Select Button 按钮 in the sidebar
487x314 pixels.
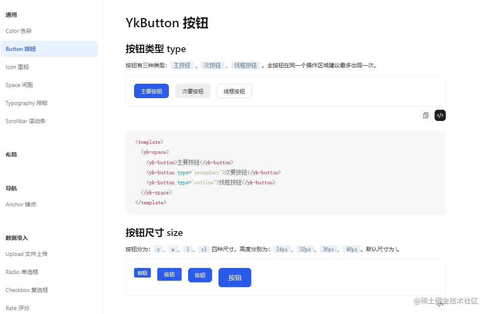pyautogui.click(x=49, y=49)
